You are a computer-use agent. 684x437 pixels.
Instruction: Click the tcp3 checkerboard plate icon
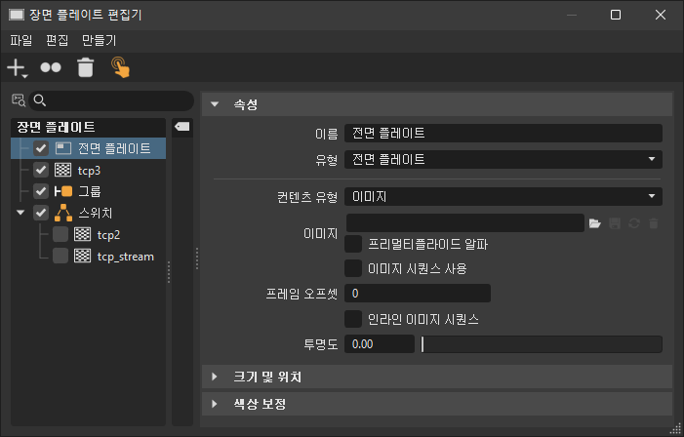click(62, 170)
